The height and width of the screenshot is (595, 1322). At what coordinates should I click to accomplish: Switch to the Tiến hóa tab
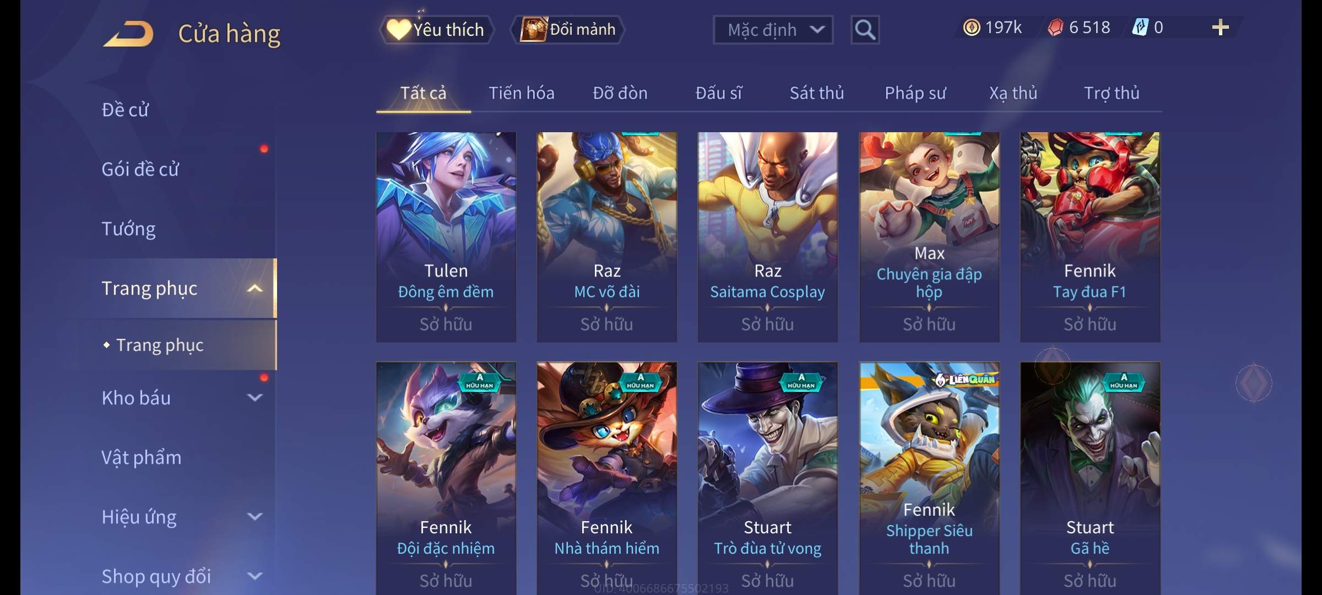point(521,93)
